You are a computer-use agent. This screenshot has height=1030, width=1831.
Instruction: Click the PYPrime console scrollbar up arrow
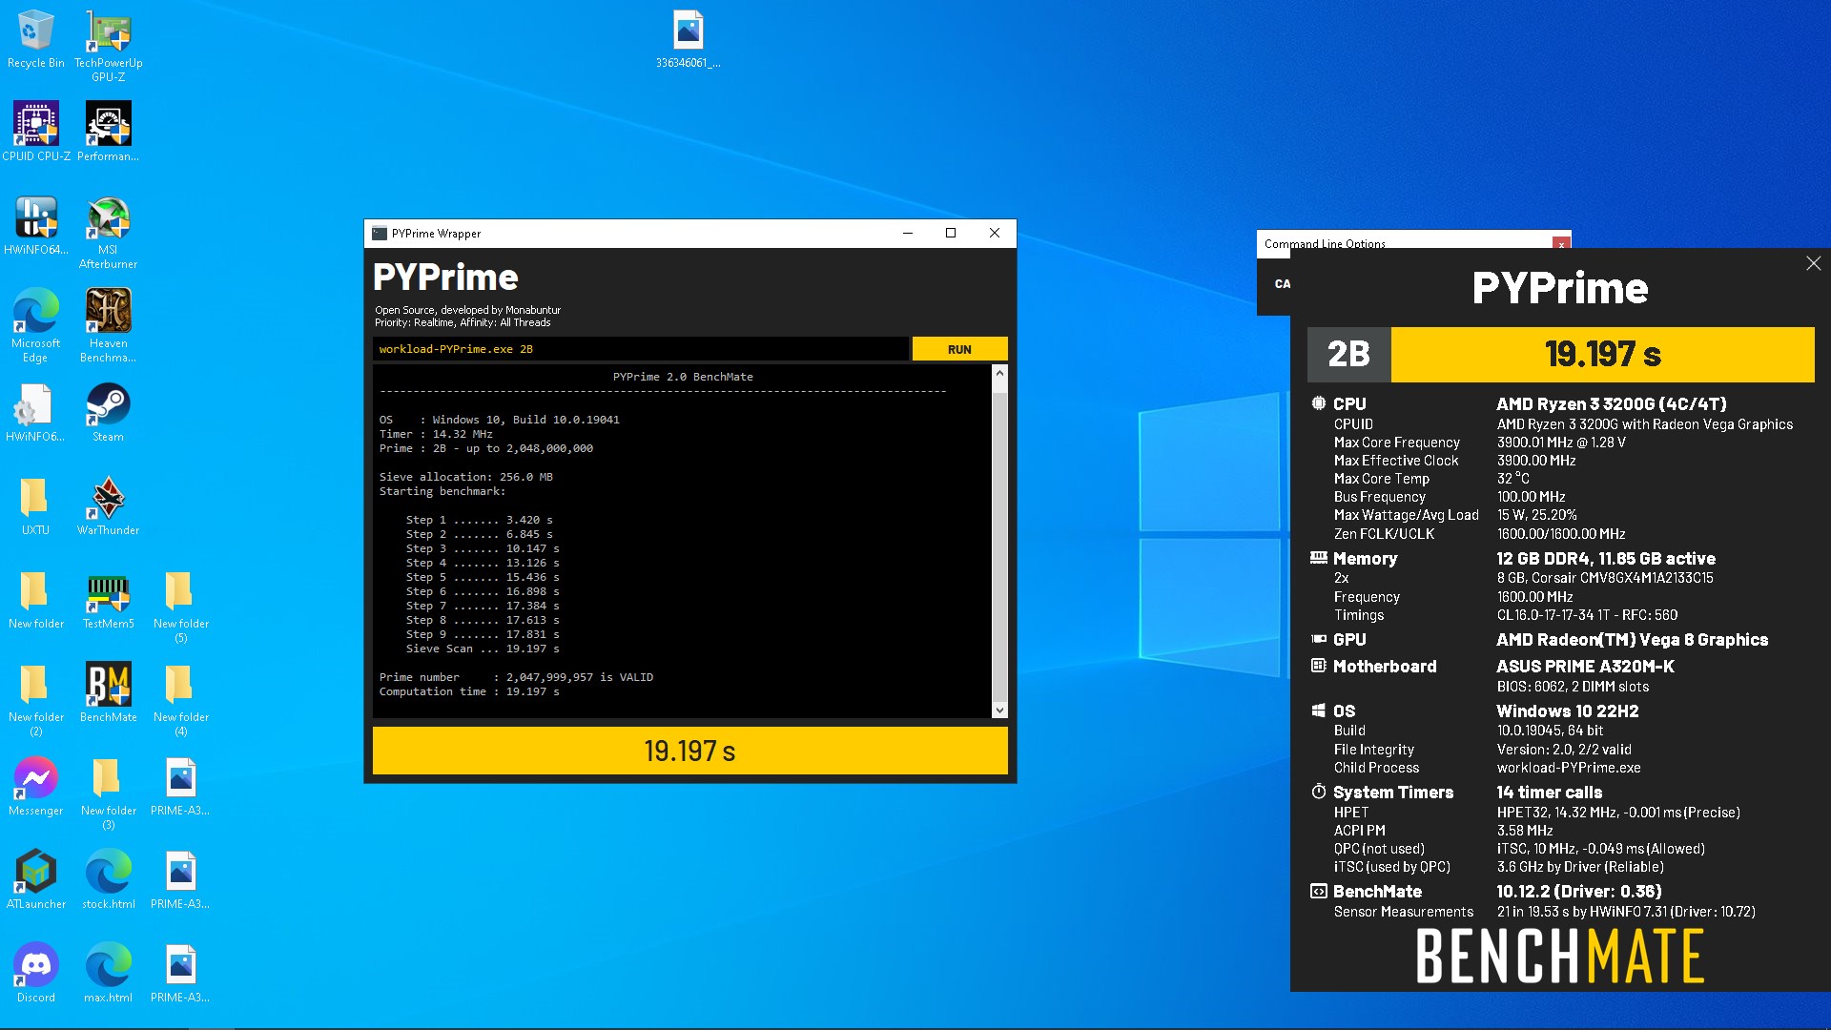[999, 373]
